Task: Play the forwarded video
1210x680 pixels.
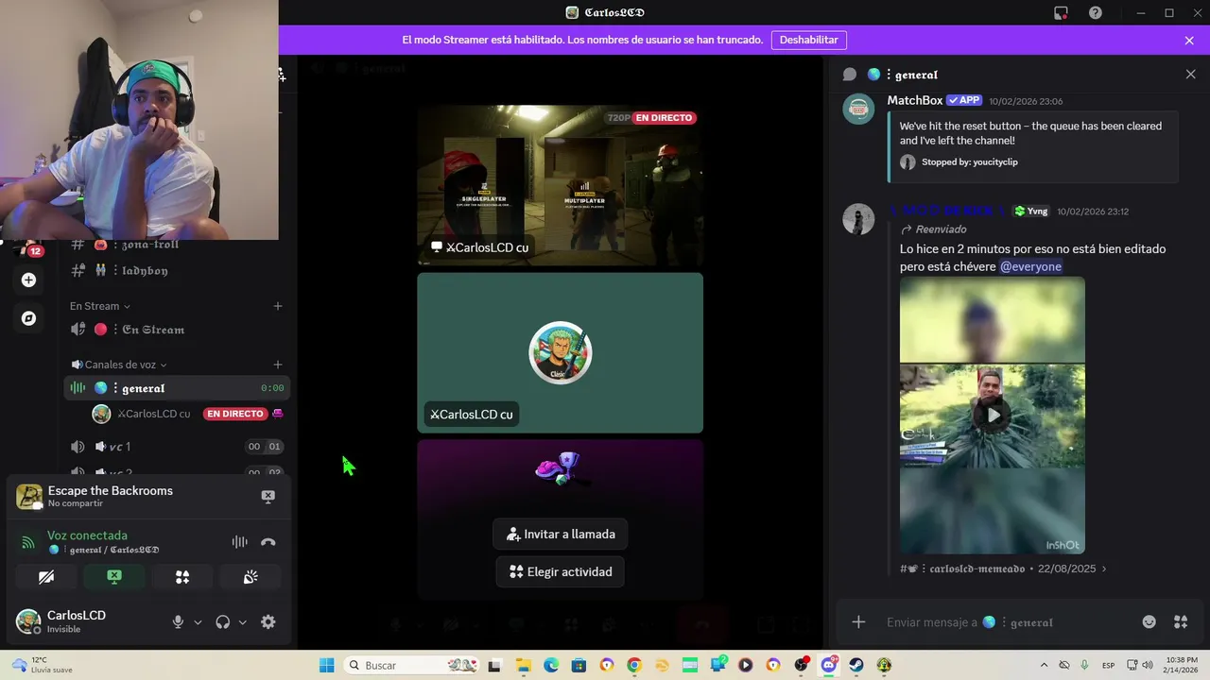Action: (x=993, y=415)
